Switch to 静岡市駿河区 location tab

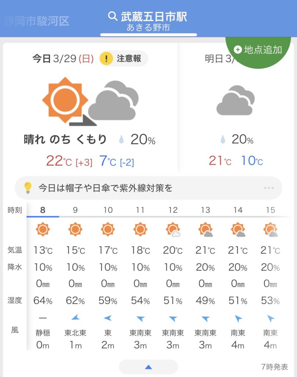[37, 21]
